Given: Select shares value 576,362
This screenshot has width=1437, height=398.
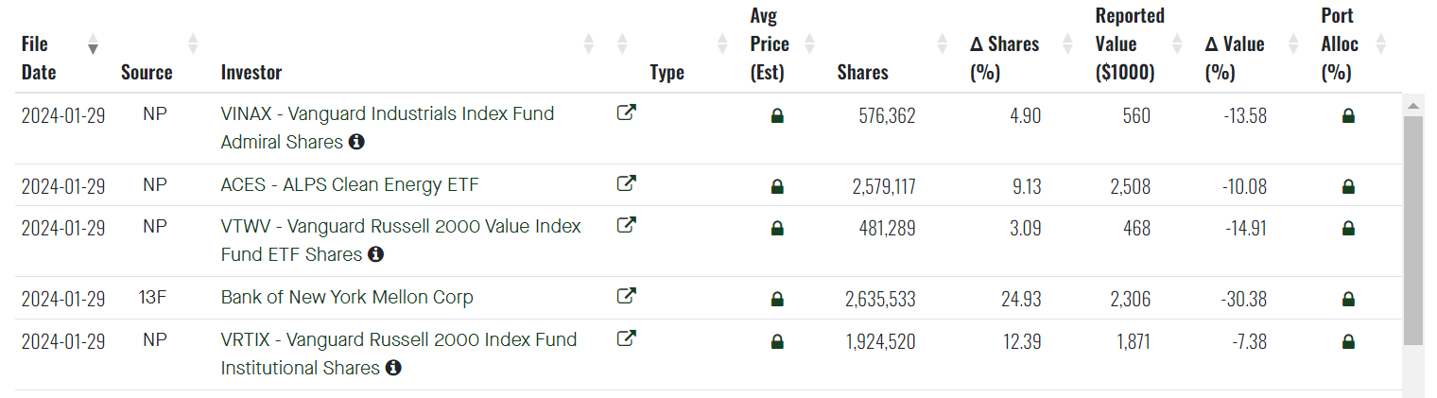Looking at the screenshot, I should [x=887, y=115].
